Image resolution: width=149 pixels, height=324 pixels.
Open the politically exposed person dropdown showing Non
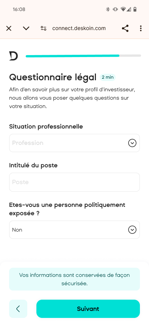pos(74,230)
